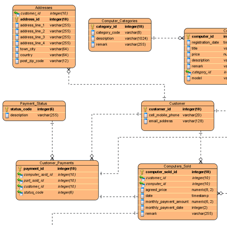Click the key icon next to category_id
This screenshot has height=225, width=227.
[x=92, y=26]
